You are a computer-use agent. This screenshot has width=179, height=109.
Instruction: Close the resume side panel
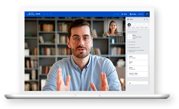147,19
